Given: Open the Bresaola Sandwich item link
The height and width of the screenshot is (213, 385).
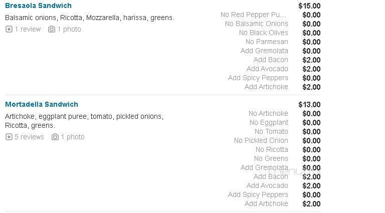Looking at the screenshot, I should tap(38, 6).
